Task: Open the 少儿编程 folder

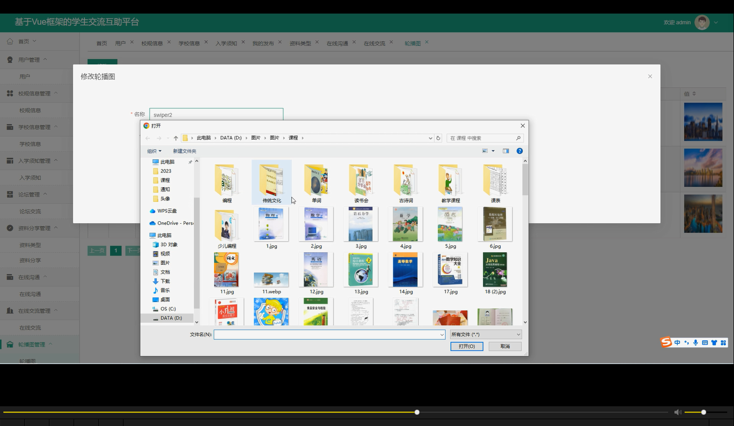Action: pos(227,228)
